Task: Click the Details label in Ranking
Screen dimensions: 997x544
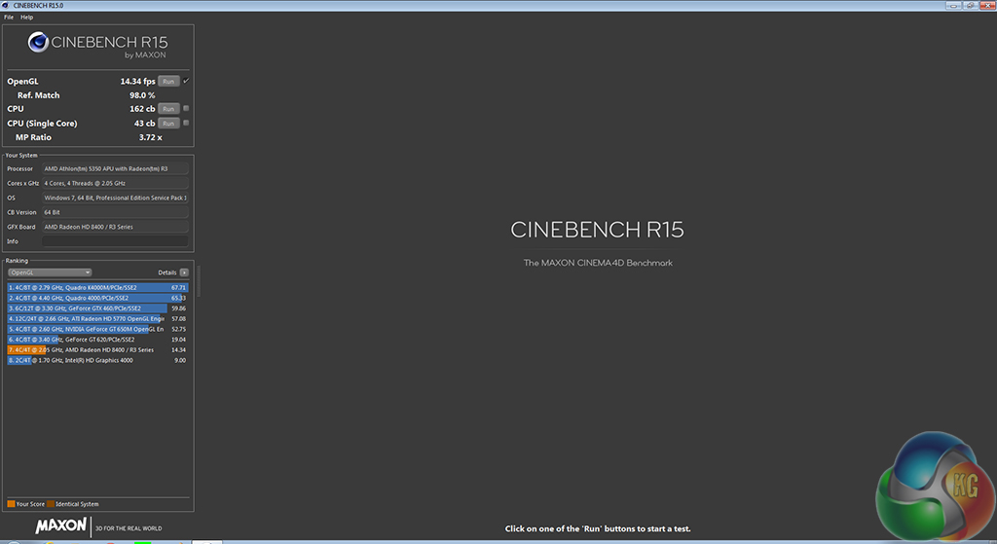Action: (x=167, y=272)
